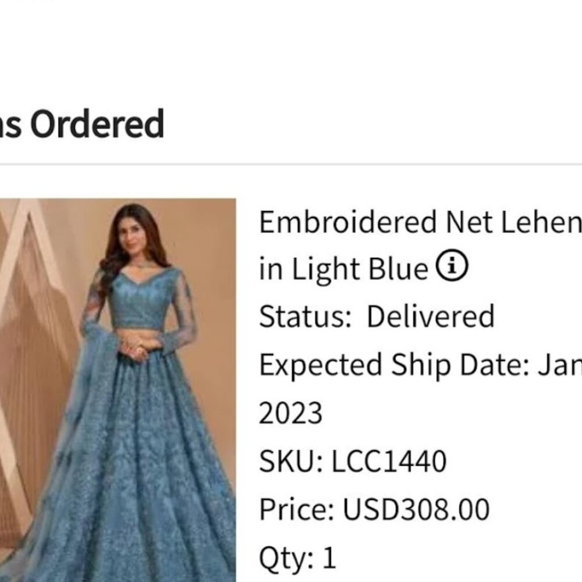This screenshot has width=582, height=582.
Task: Click the horizontal divider below the heading
Action: [x=291, y=164]
